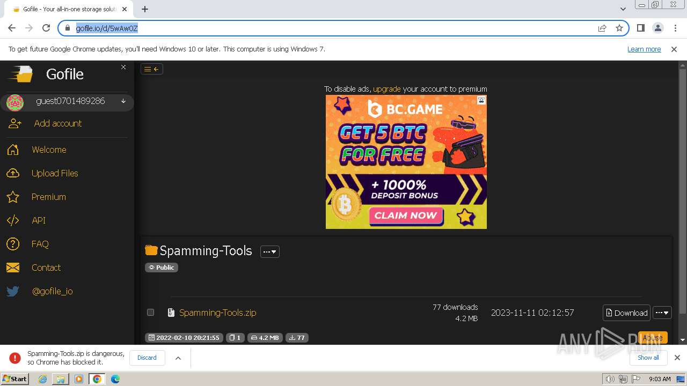Image resolution: width=687 pixels, height=386 pixels.
Task: Open the file row options dropdown
Action: 662,313
